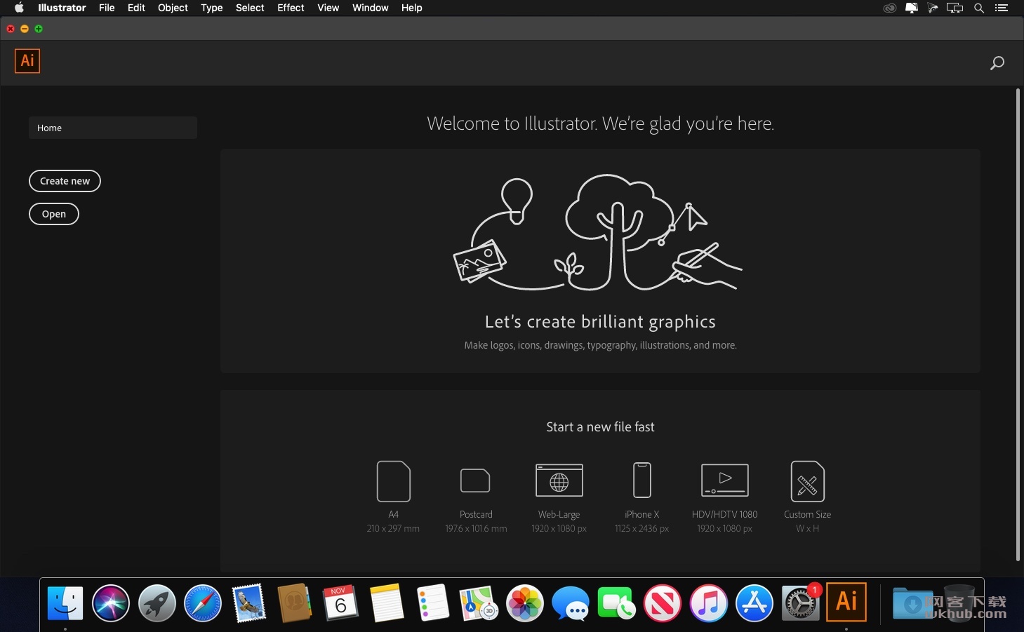Click the Open button

[54, 214]
